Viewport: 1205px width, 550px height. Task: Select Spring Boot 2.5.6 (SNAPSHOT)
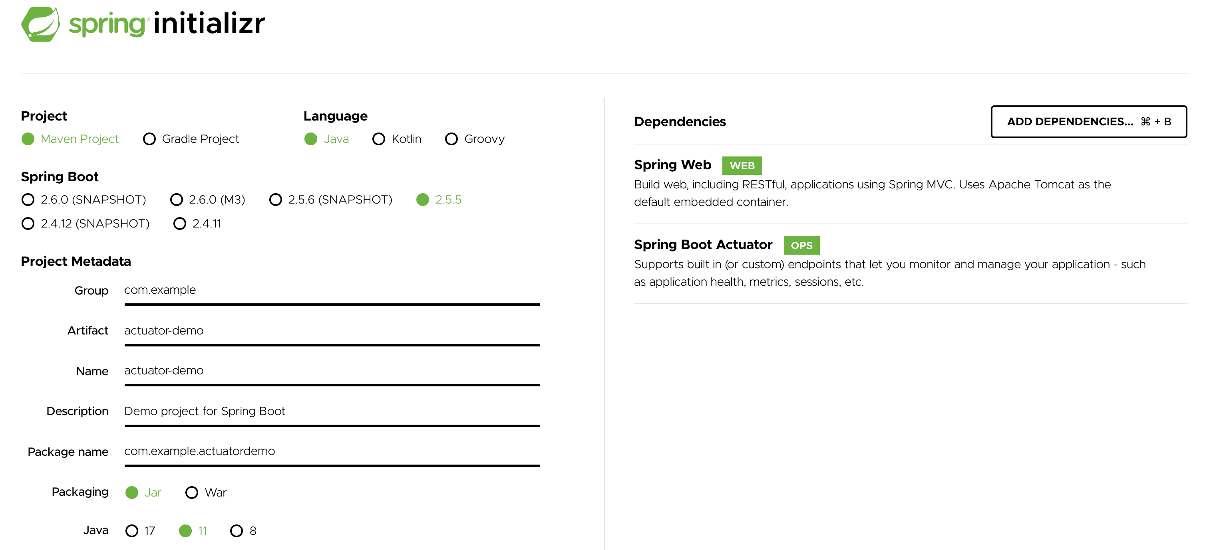(x=276, y=200)
